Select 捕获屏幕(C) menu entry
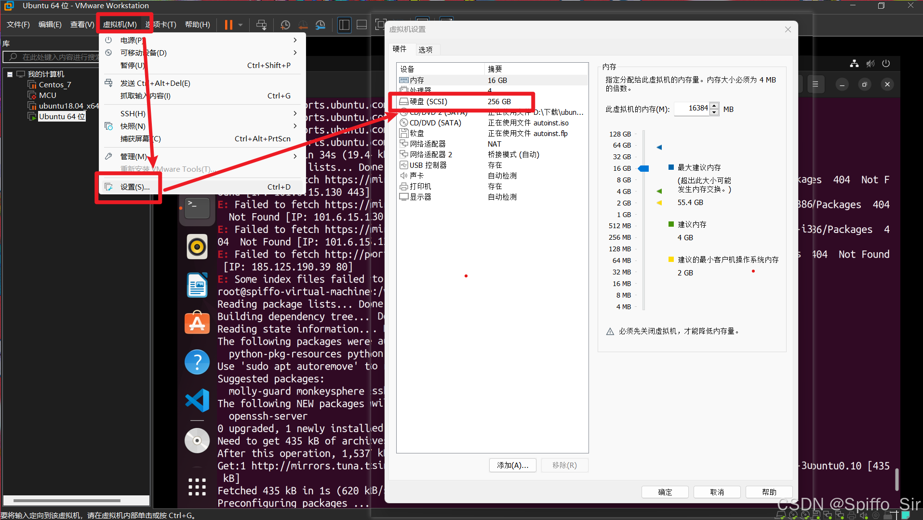This screenshot has width=923, height=520. (x=201, y=138)
